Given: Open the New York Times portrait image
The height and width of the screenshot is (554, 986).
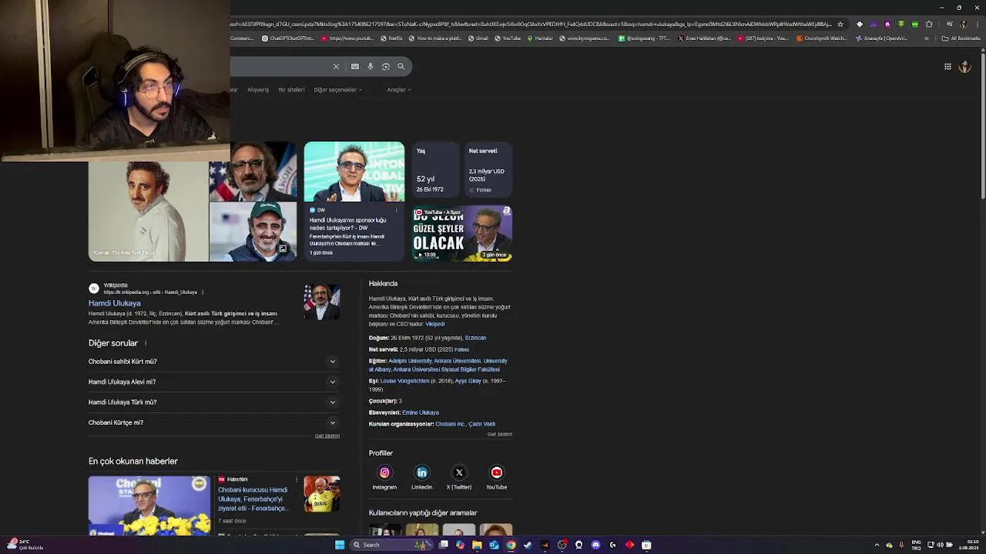Looking at the screenshot, I should pyautogui.click(x=148, y=212).
